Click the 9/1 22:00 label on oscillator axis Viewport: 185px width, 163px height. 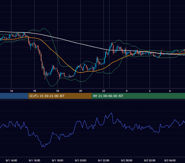(x=104, y=160)
